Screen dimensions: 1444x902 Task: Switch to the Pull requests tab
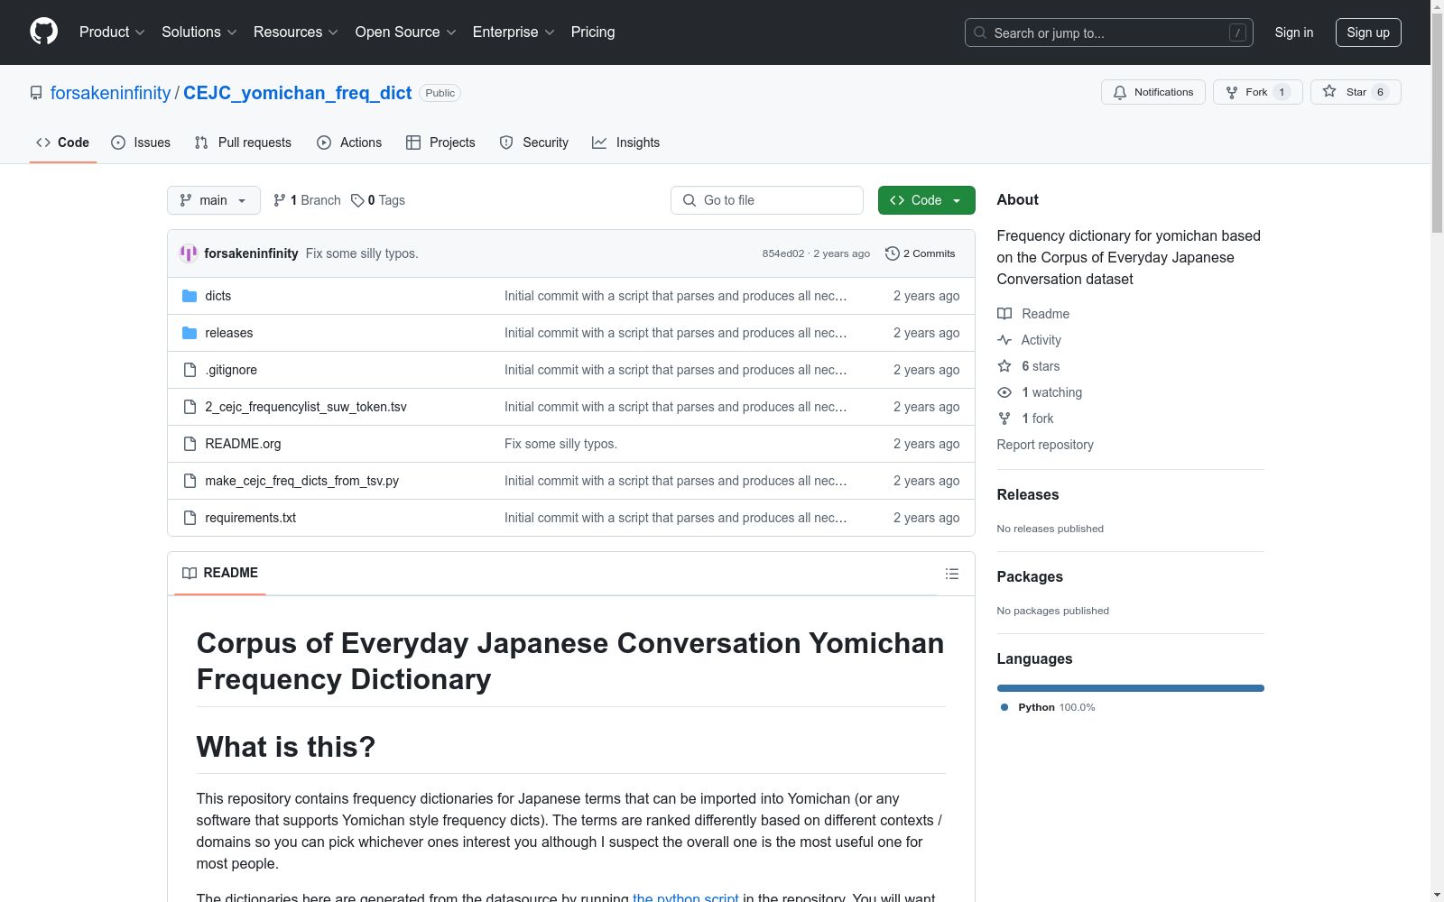244,143
